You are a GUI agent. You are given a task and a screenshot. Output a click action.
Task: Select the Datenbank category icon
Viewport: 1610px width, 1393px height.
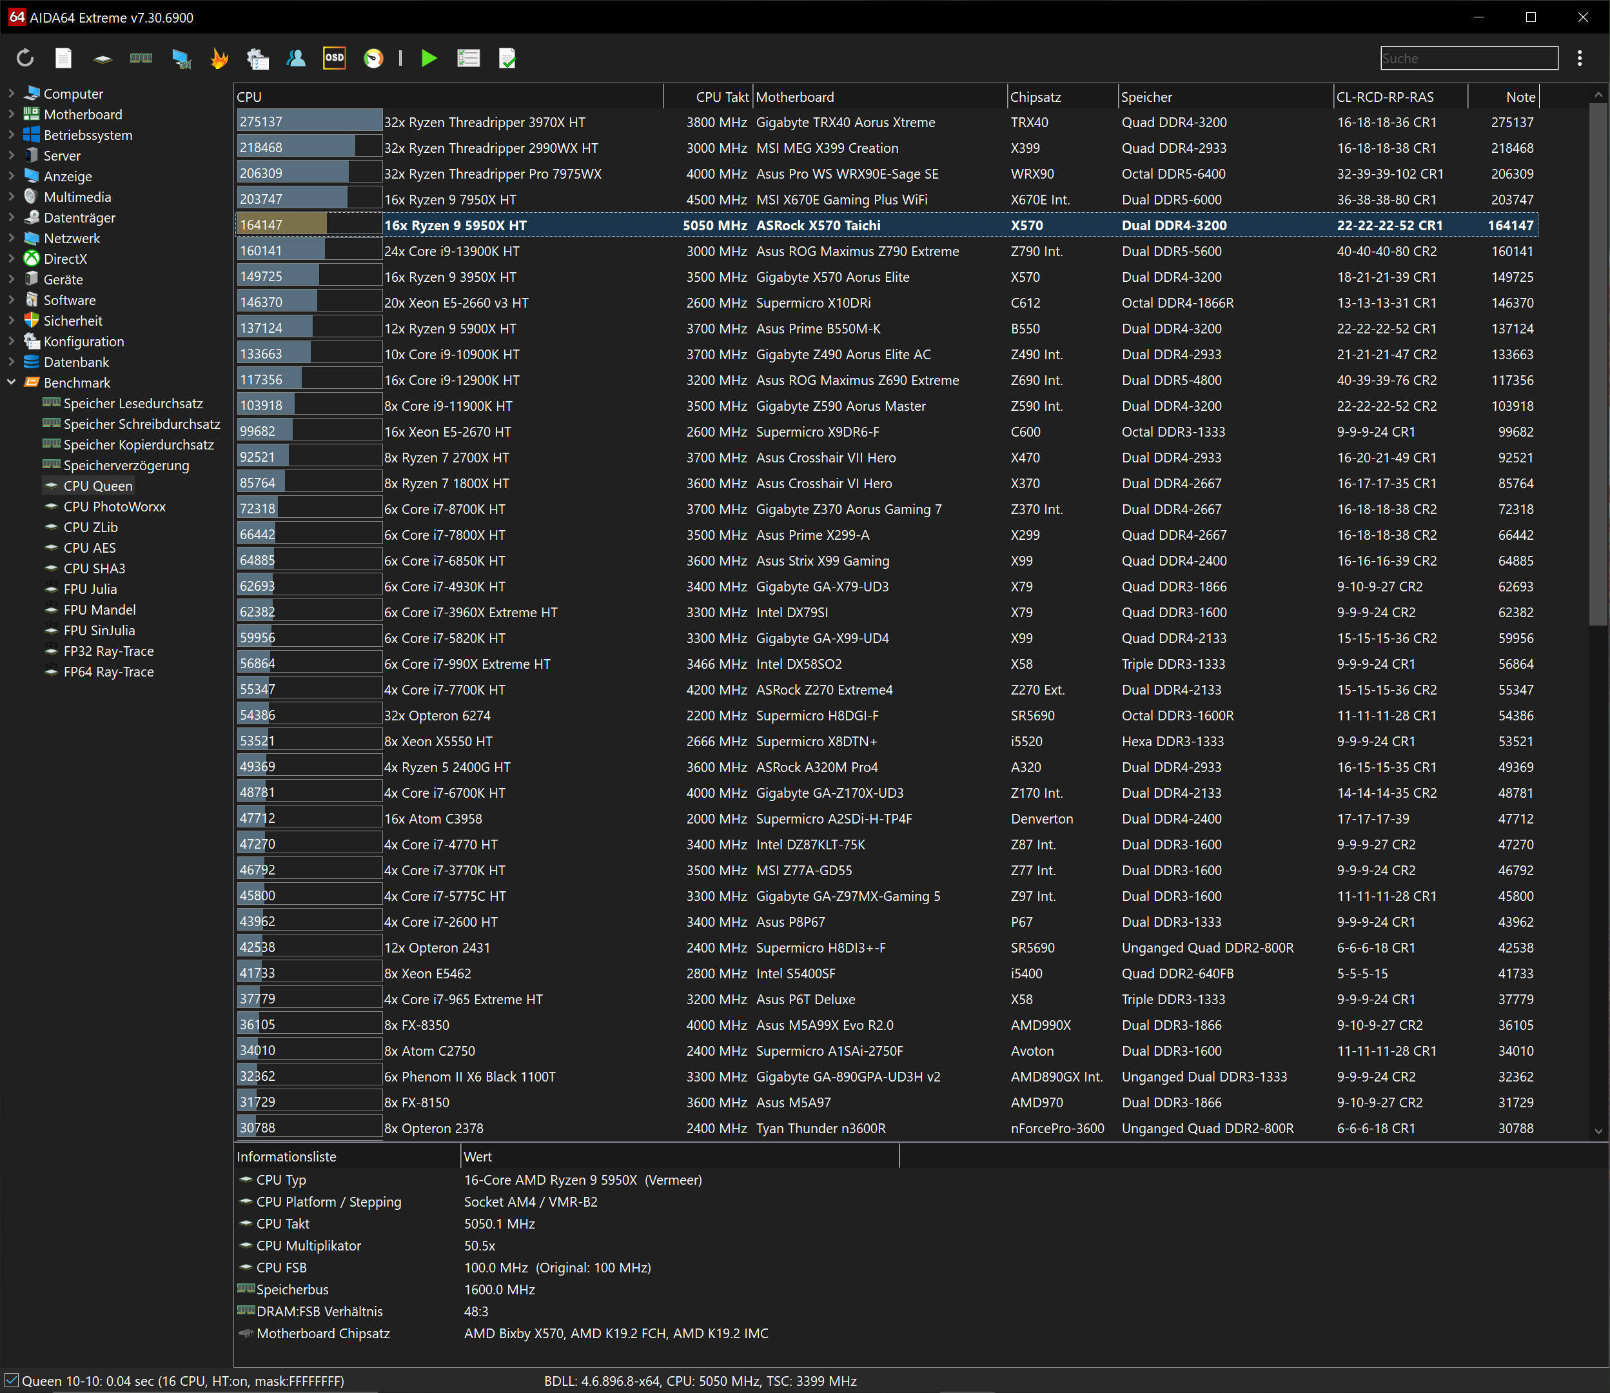coord(32,361)
